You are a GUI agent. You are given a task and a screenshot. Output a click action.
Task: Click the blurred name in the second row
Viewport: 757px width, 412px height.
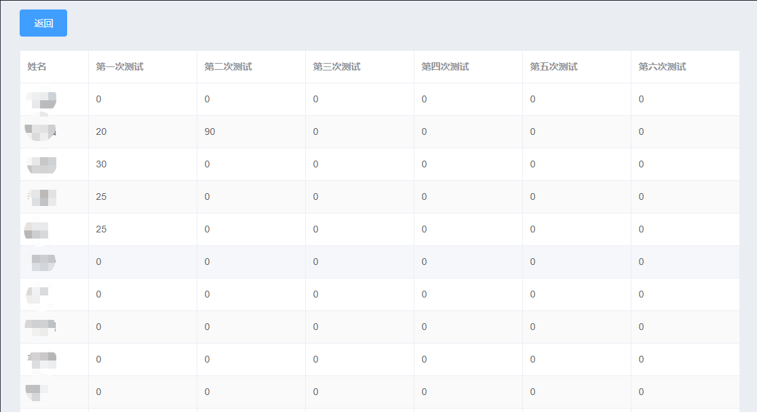41,131
